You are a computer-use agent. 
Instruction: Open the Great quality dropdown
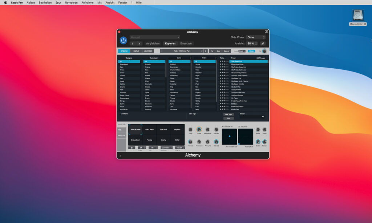coord(242,51)
